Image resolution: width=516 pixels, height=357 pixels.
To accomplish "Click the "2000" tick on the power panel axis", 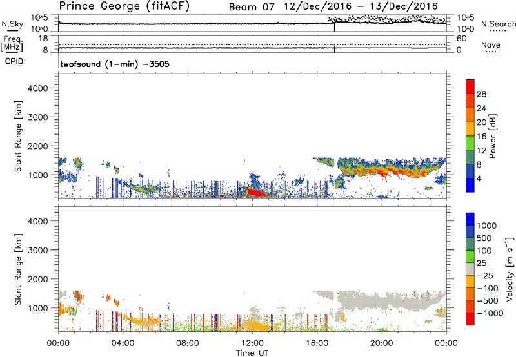I will coord(37,146).
